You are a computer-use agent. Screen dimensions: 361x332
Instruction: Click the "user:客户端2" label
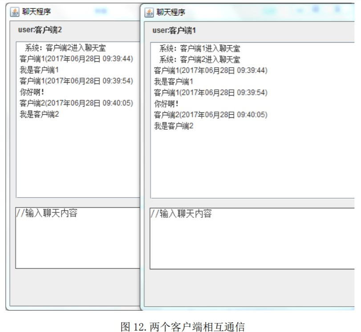coord(40,30)
